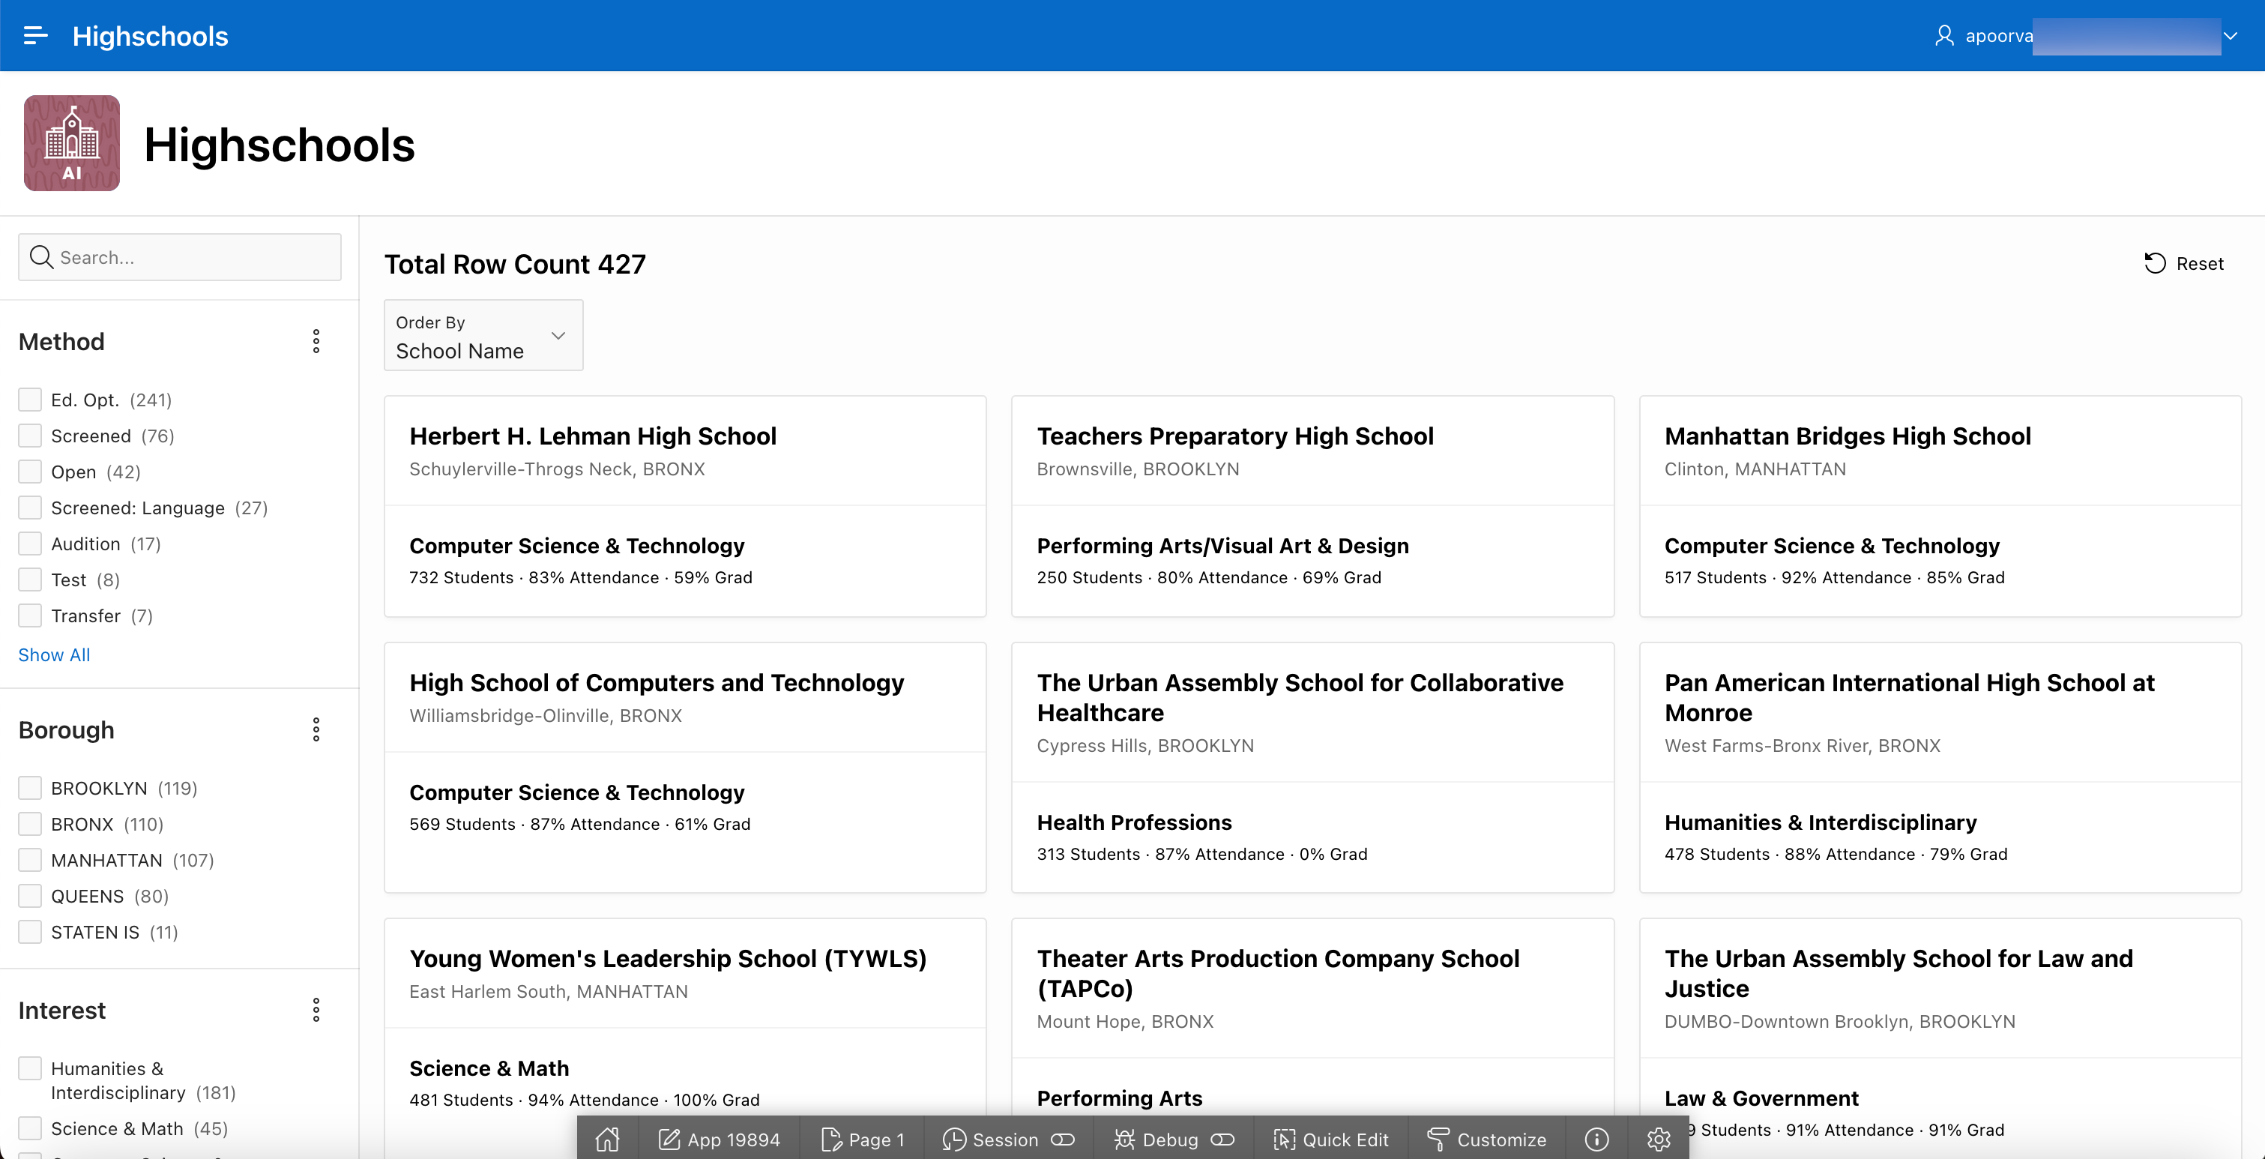Expand the user account dropdown chevron
This screenshot has width=2265, height=1159.
tap(2230, 36)
